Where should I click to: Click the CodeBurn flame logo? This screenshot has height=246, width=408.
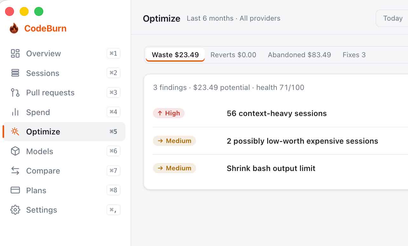coord(14,28)
